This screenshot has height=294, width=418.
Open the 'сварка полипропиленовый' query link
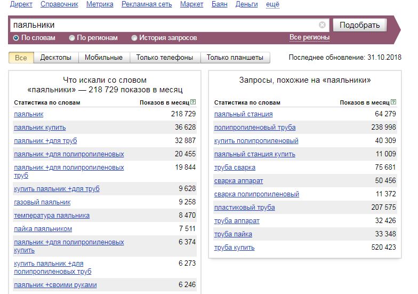click(256, 194)
